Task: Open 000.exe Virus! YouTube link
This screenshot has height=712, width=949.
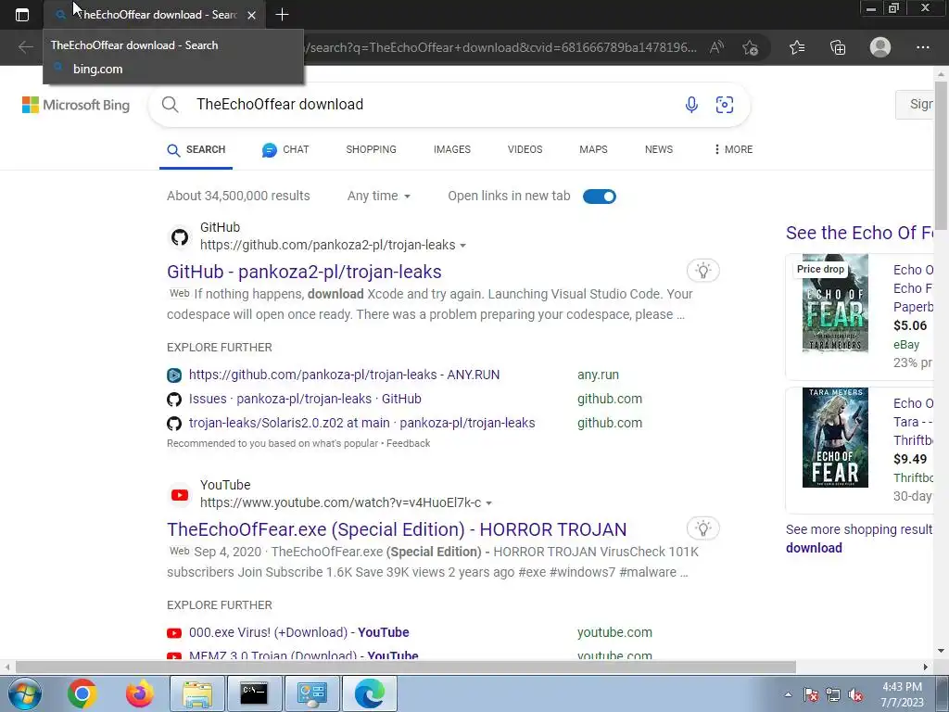Action: [x=299, y=632]
